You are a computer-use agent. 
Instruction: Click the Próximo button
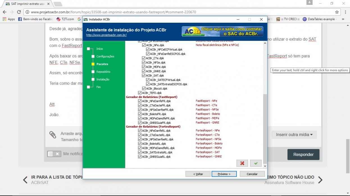click(224, 174)
